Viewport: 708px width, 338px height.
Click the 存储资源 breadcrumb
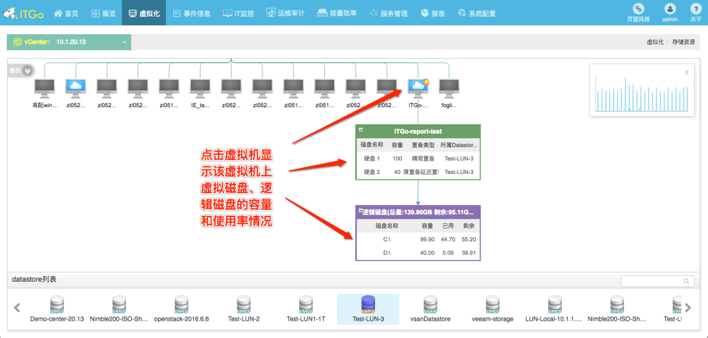tap(684, 42)
